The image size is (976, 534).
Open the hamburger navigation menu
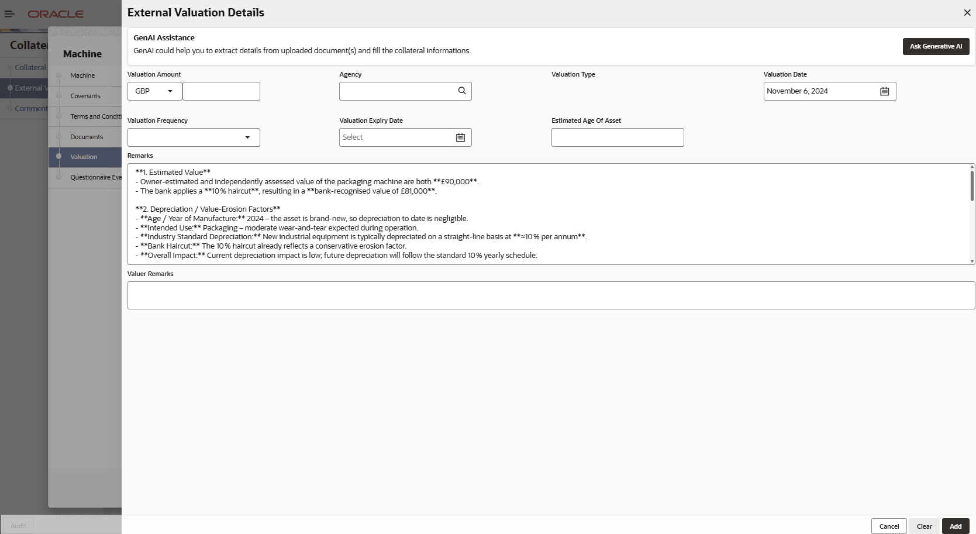pyautogui.click(x=9, y=13)
